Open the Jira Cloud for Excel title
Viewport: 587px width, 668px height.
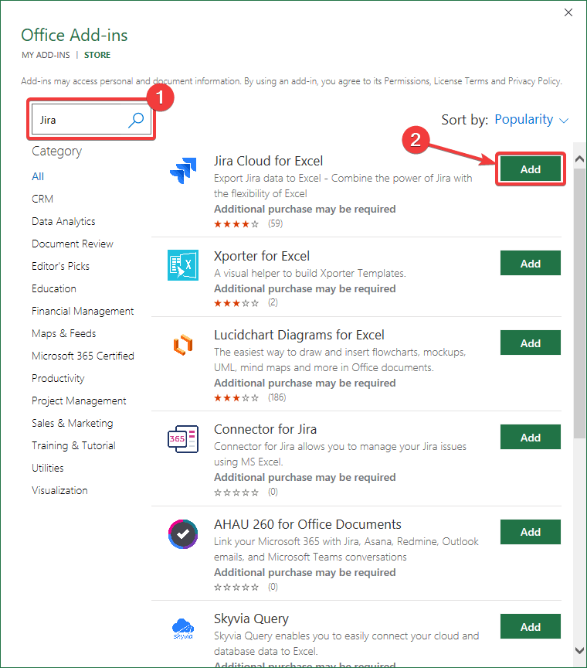[x=268, y=161]
